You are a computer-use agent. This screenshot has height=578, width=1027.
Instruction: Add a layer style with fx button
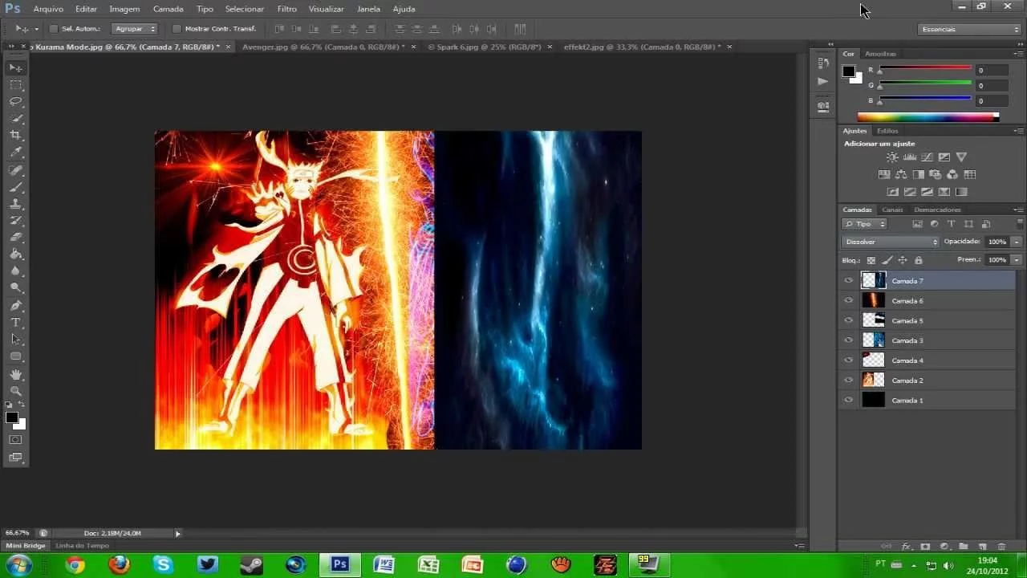pos(906,547)
